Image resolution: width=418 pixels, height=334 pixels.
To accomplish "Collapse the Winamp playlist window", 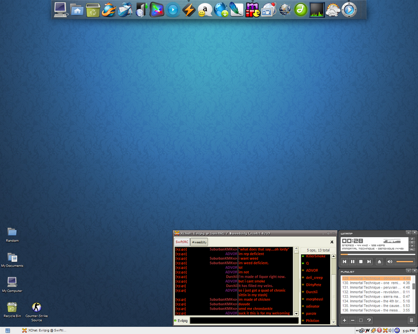I will click(x=408, y=271).
